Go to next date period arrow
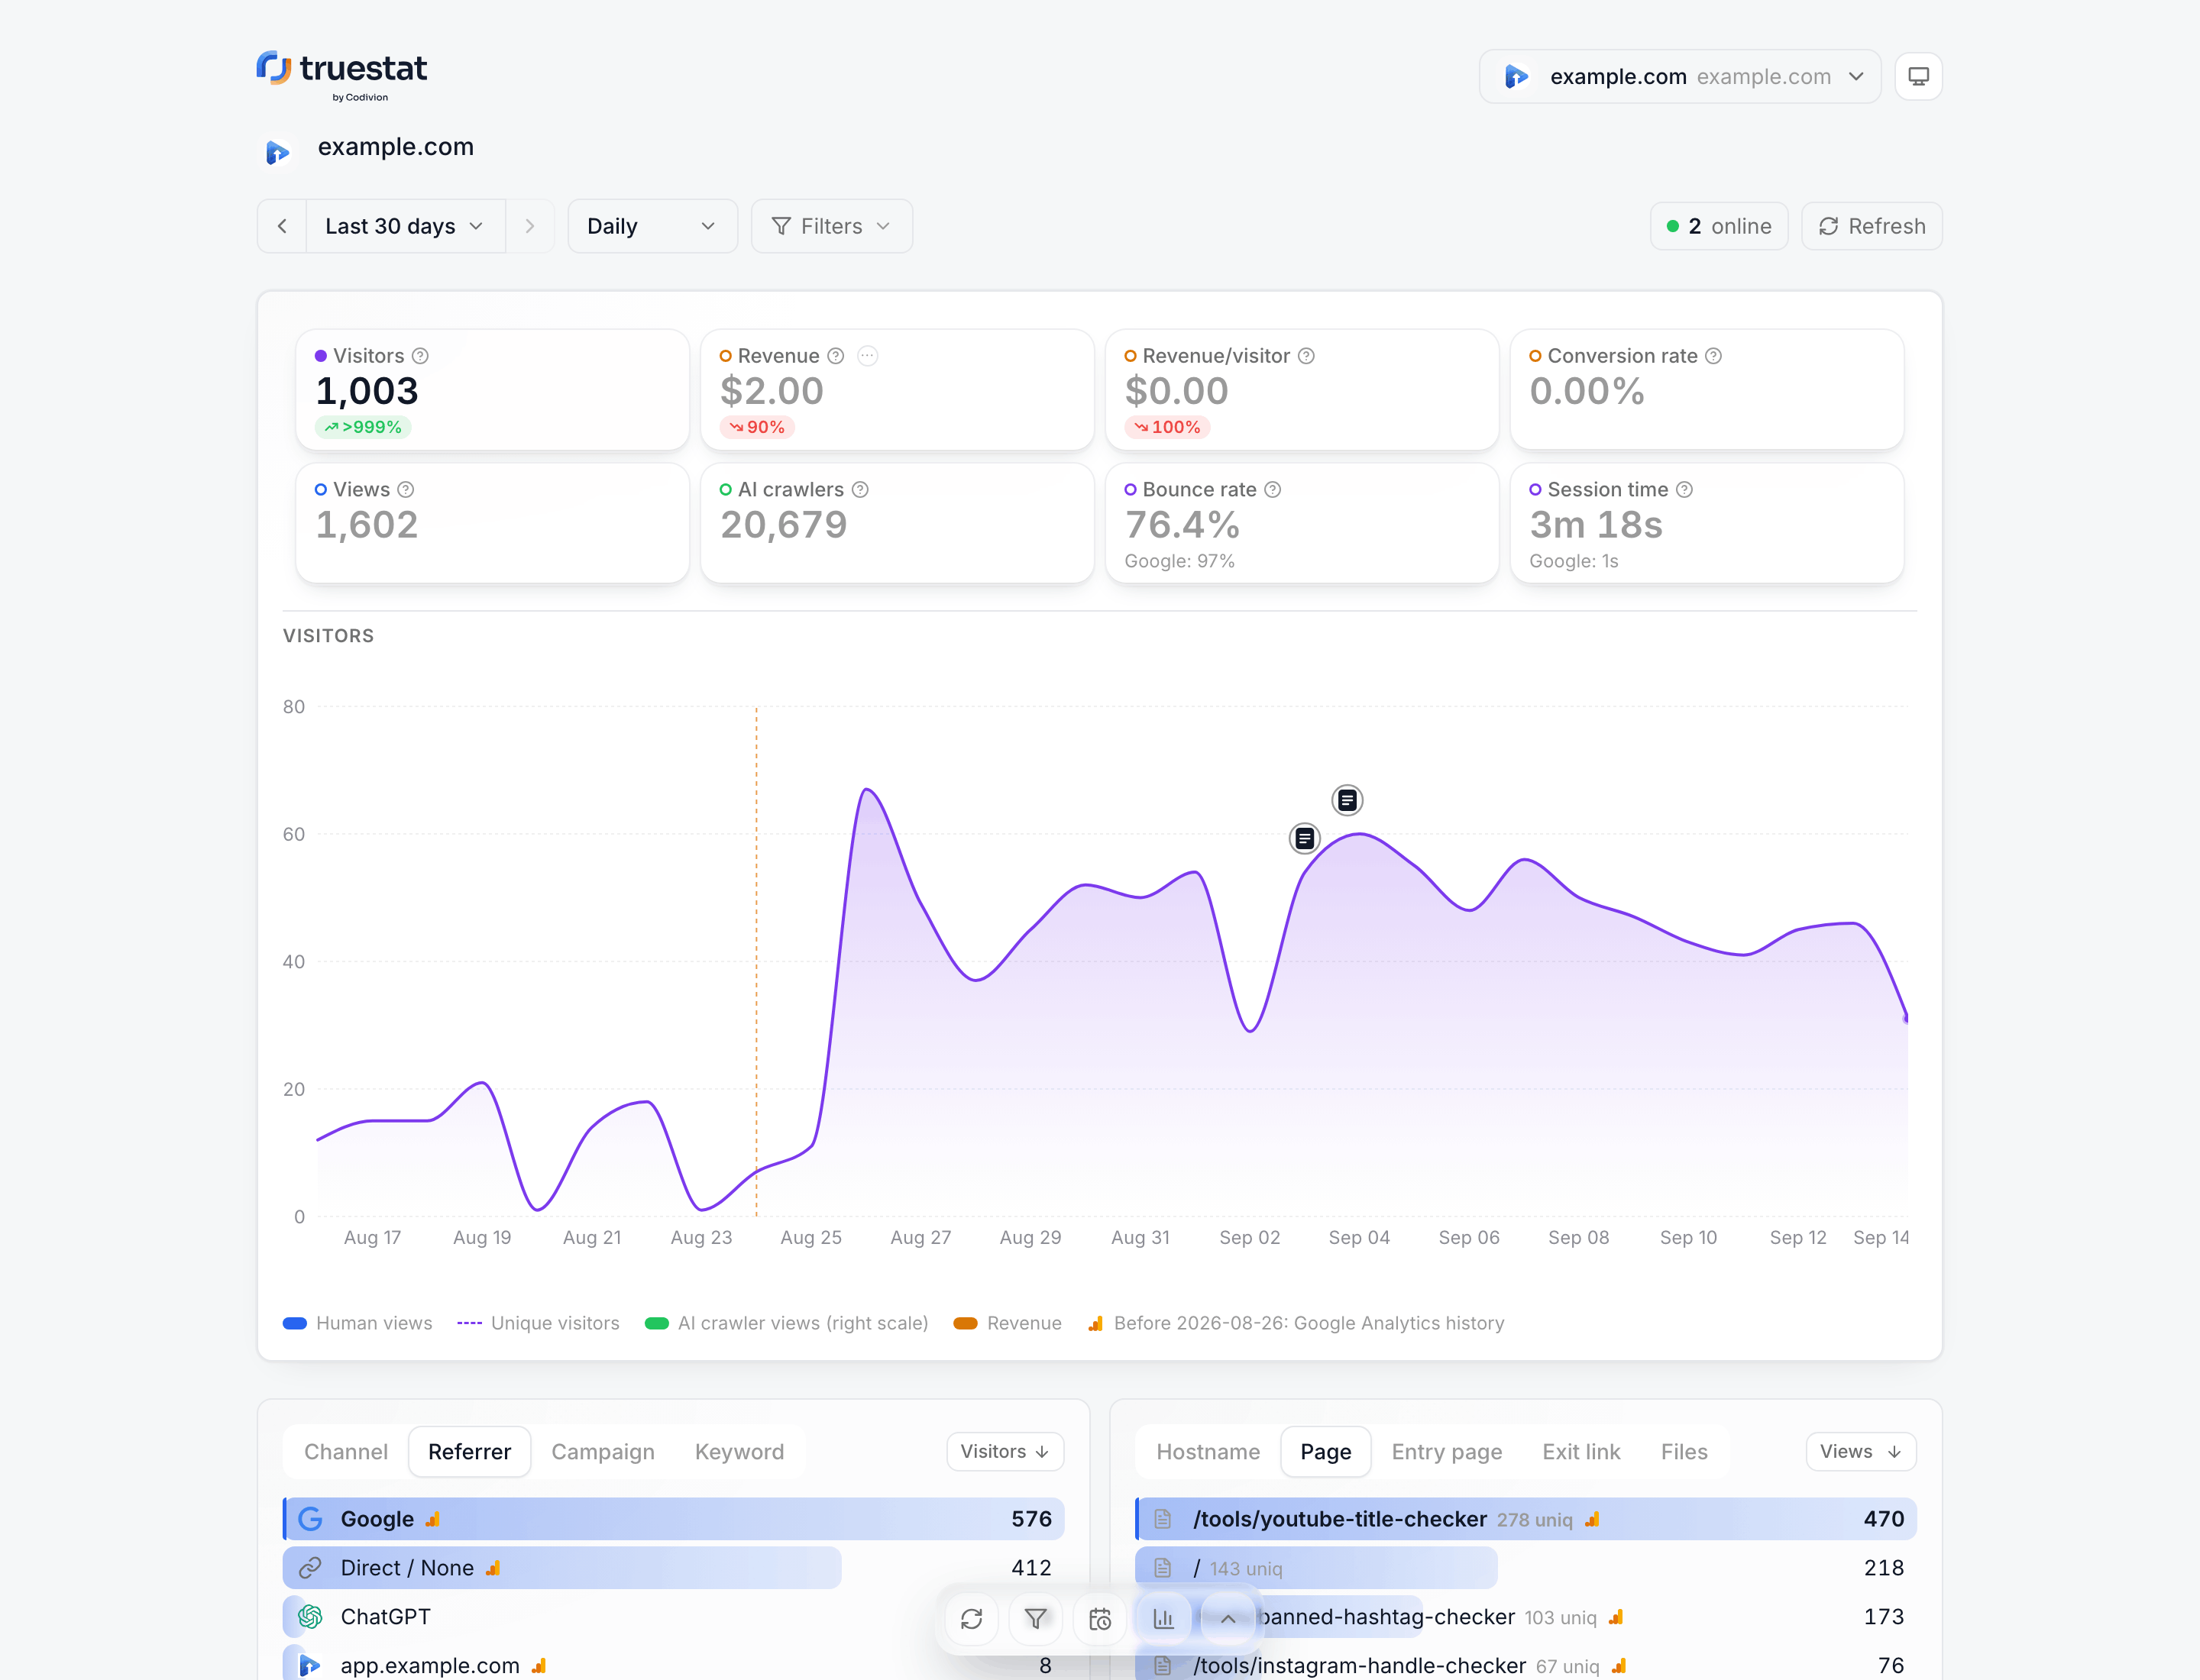 (530, 226)
